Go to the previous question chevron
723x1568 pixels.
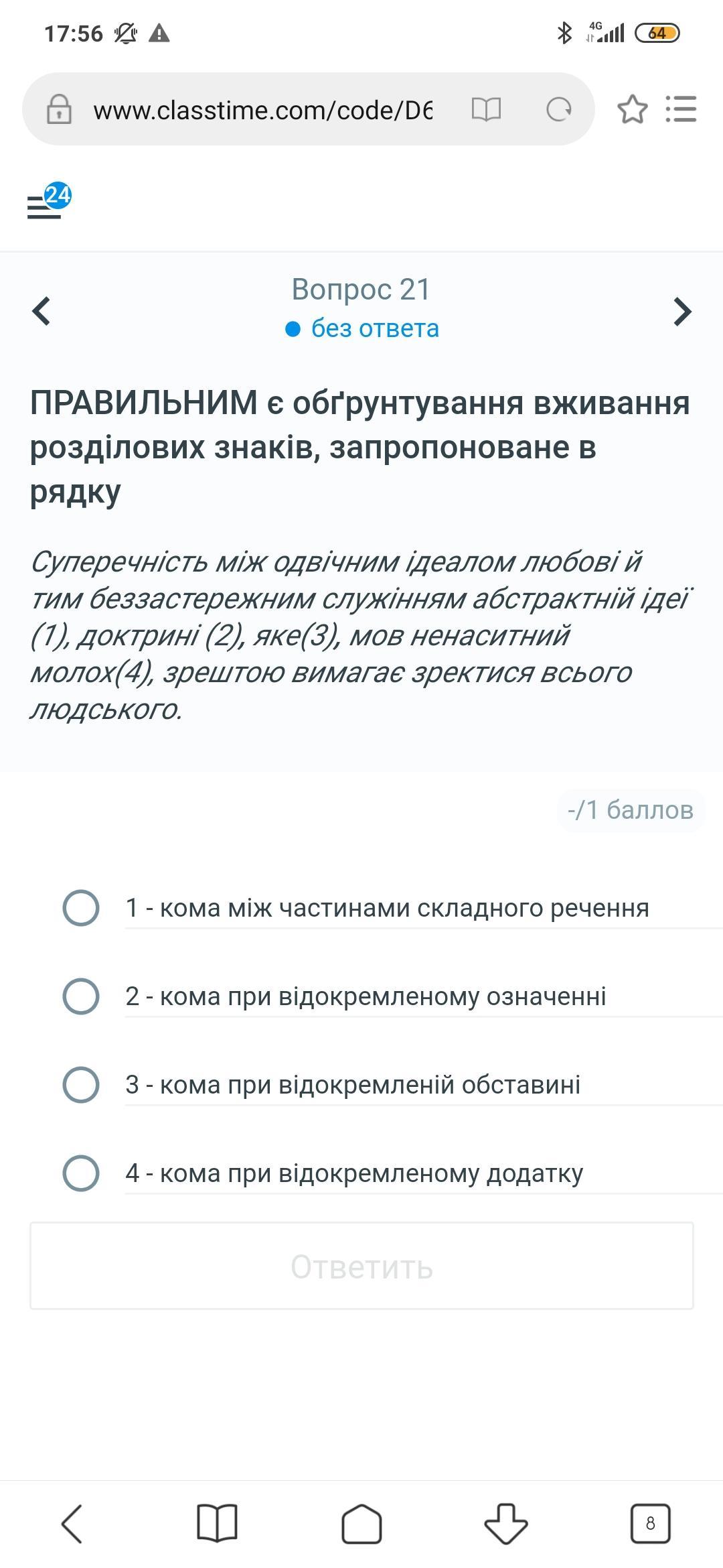pyautogui.click(x=42, y=311)
